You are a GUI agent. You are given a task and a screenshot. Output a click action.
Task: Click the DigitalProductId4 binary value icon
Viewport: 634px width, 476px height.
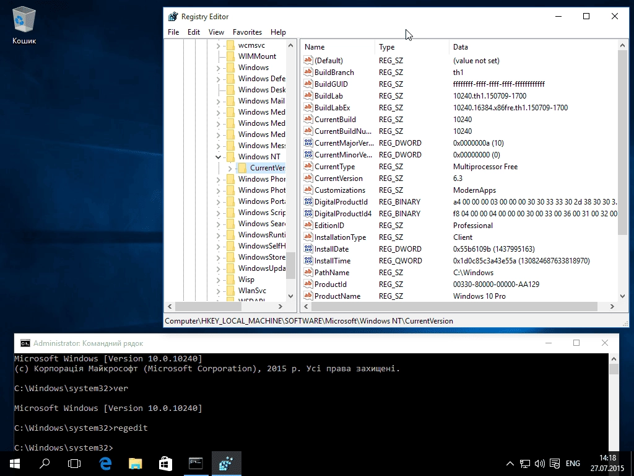[x=308, y=213]
